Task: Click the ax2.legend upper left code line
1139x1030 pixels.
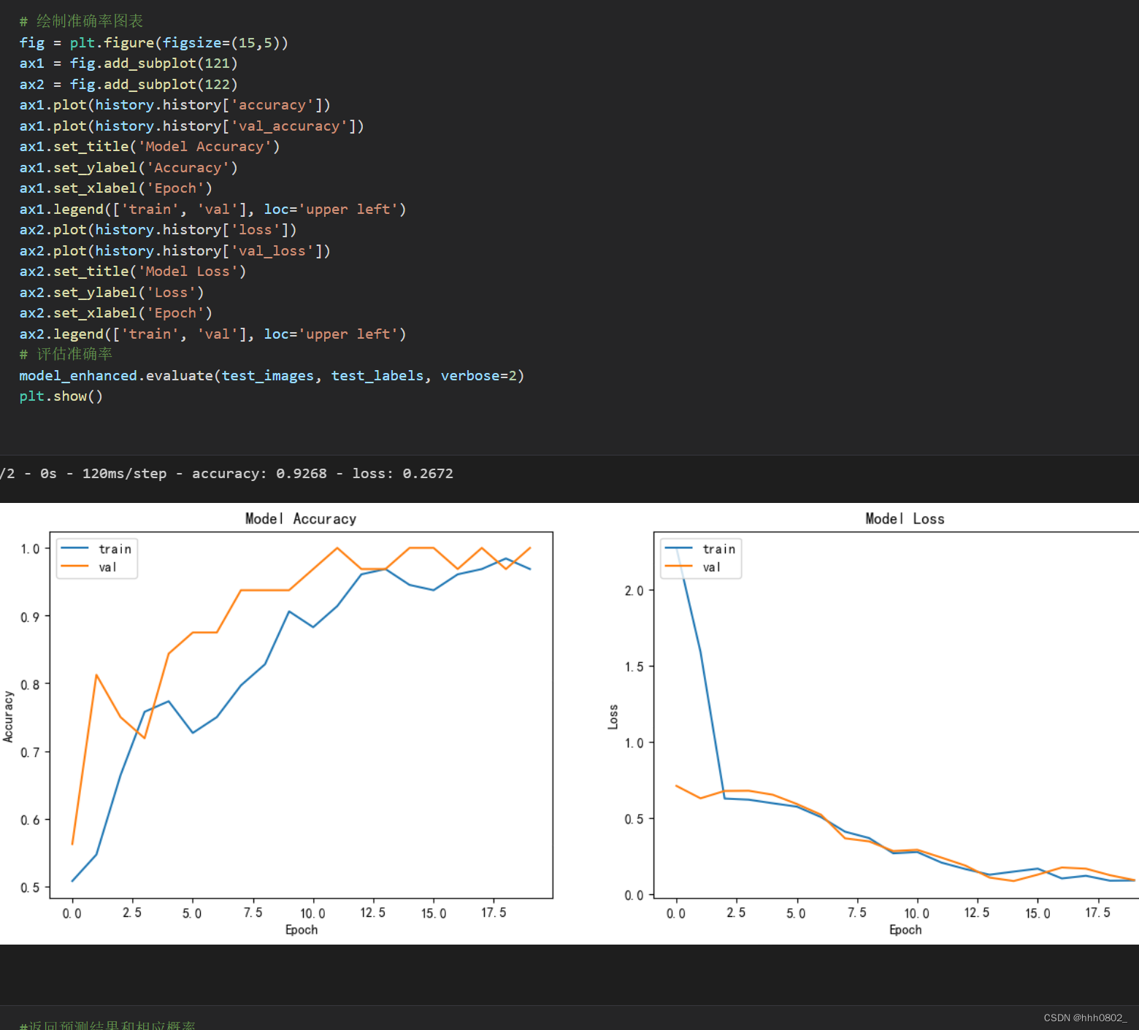Action: click(212, 334)
